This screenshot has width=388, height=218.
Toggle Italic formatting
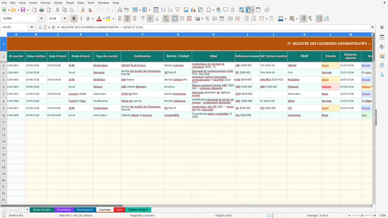pos(81,19)
